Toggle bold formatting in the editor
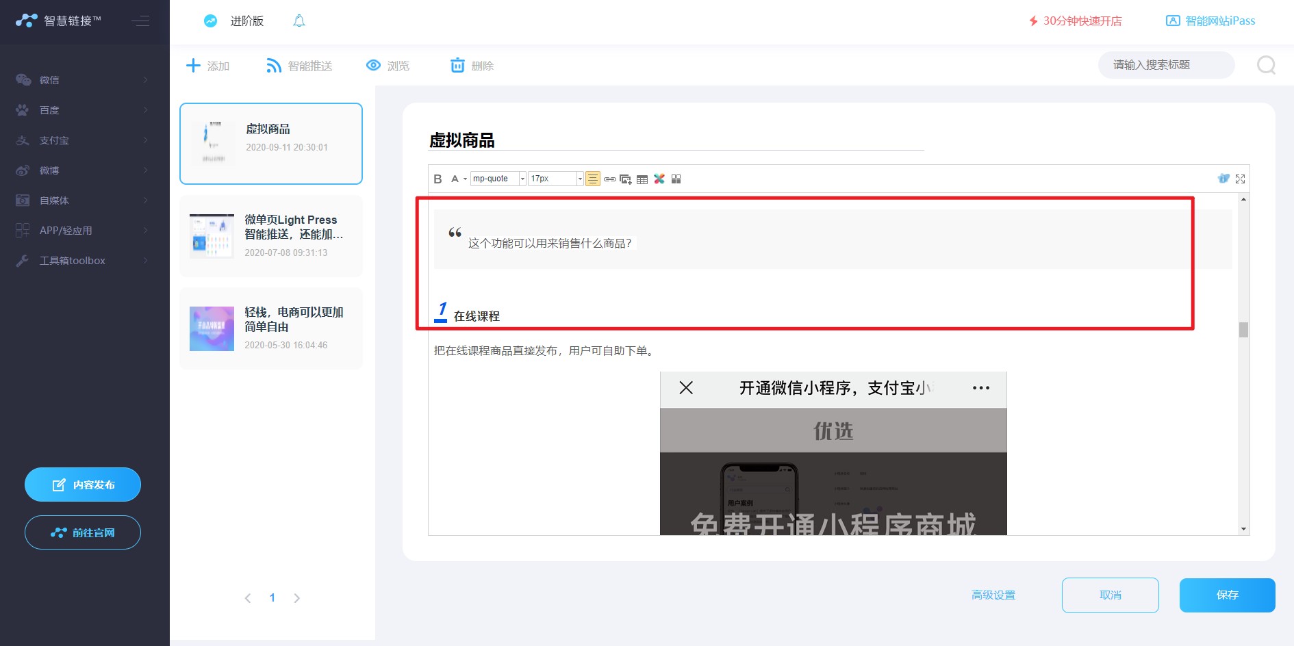 click(x=437, y=179)
